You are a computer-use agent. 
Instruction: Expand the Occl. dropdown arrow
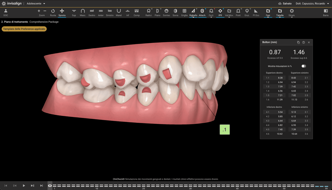click(211, 17)
